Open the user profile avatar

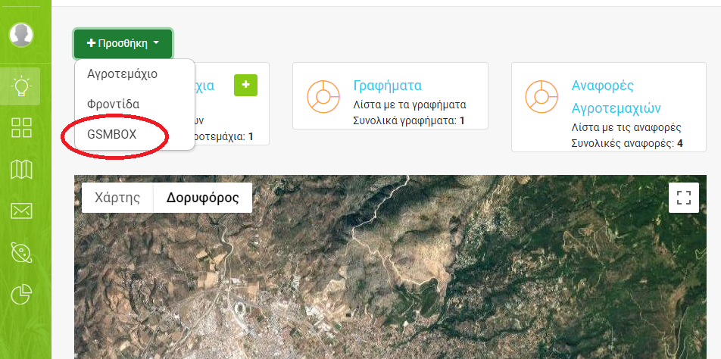(x=21, y=34)
